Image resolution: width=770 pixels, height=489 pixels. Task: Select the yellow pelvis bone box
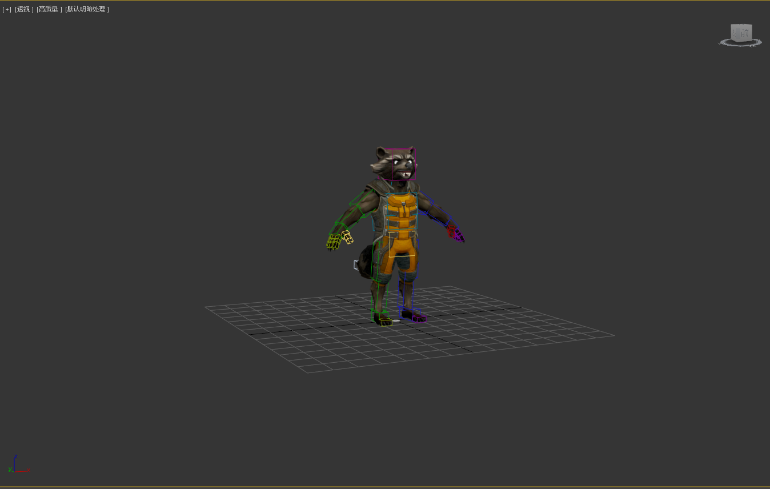coord(402,244)
